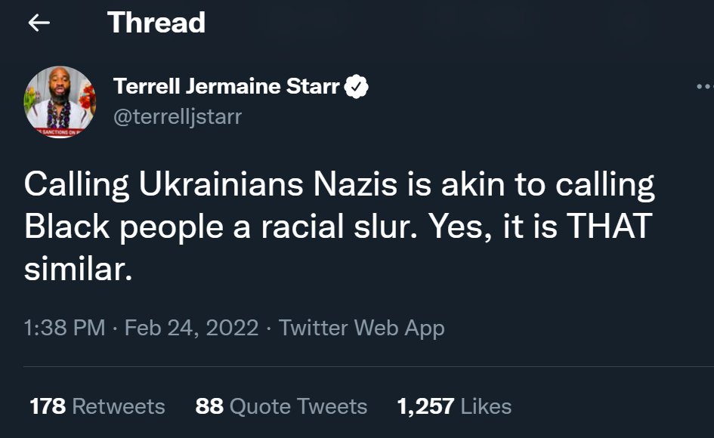Click the verified checkmark badge
Screen dimensions: 714x438
coord(357,88)
